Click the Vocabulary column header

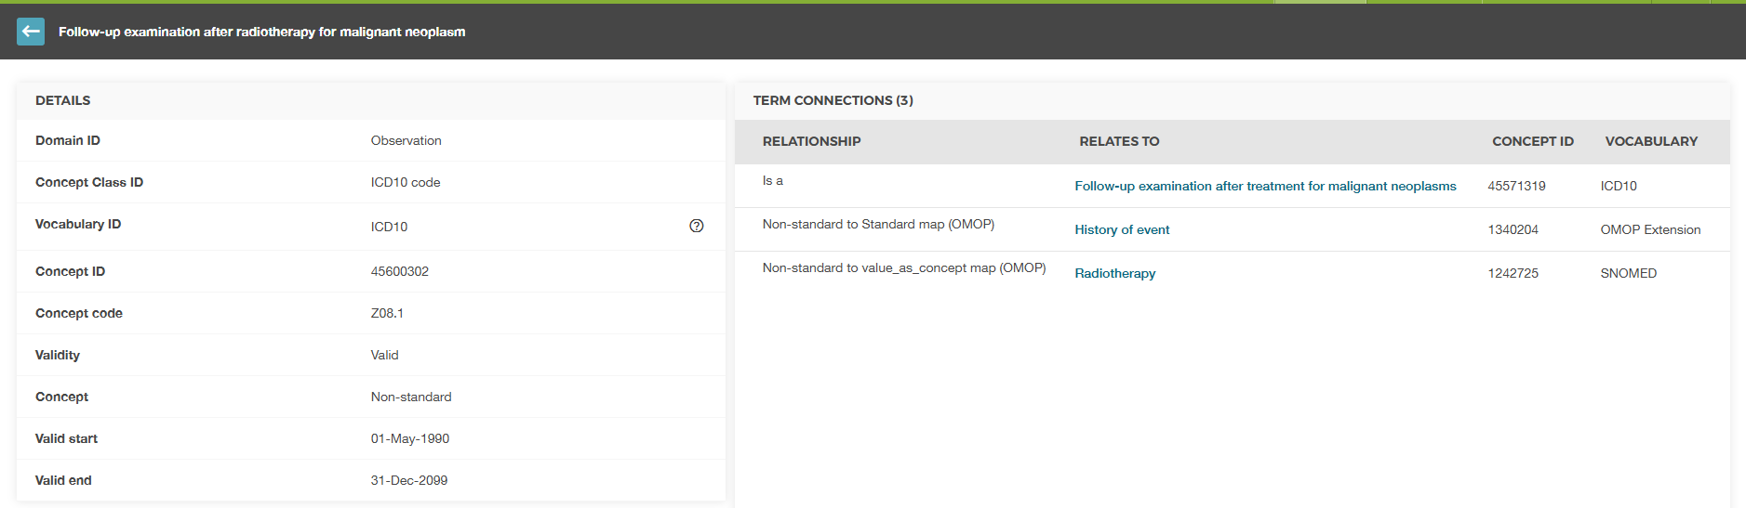[x=1651, y=141]
